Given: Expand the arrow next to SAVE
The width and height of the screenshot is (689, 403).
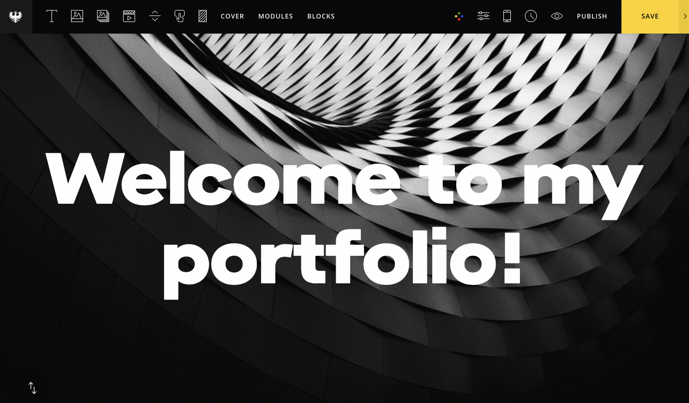Looking at the screenshot, I should click(684, 17).
